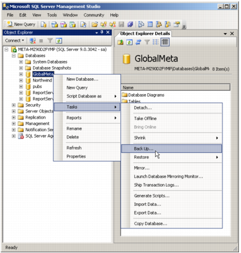The width and height of the screenshot is (241, 253).
Task: Open the Shrink submenu
Action: pyautogui.click(x=172, y=138)
